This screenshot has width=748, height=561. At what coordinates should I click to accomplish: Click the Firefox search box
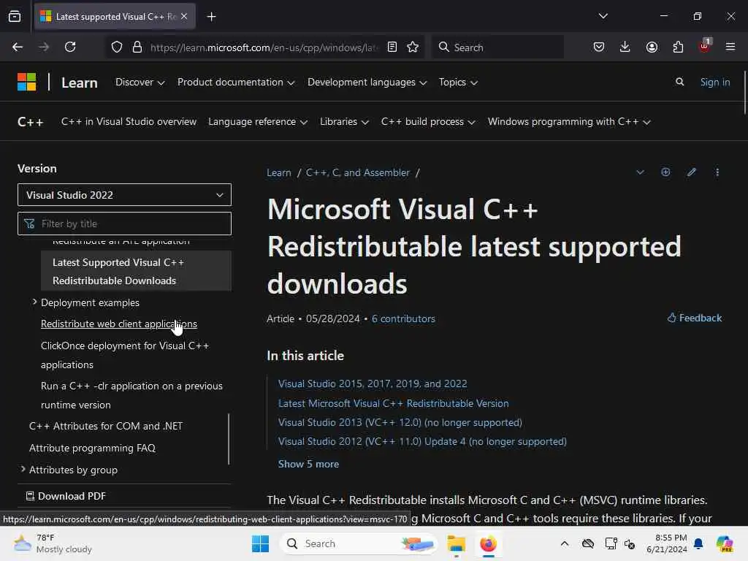click(x=497, y=47)
